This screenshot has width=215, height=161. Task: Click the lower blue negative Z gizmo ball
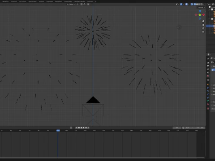(200, 18)
